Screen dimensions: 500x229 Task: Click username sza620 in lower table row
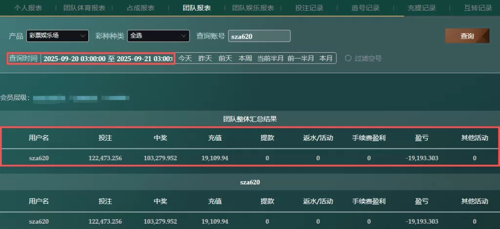(x=39, y=221)
